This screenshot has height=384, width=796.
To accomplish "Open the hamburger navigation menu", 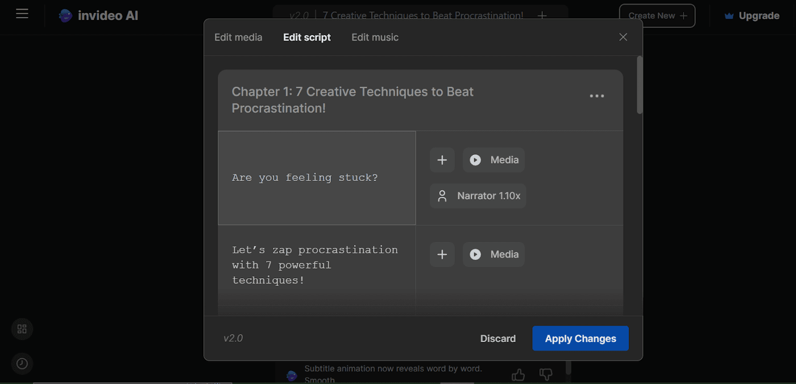I will click(x=22, y=14).
